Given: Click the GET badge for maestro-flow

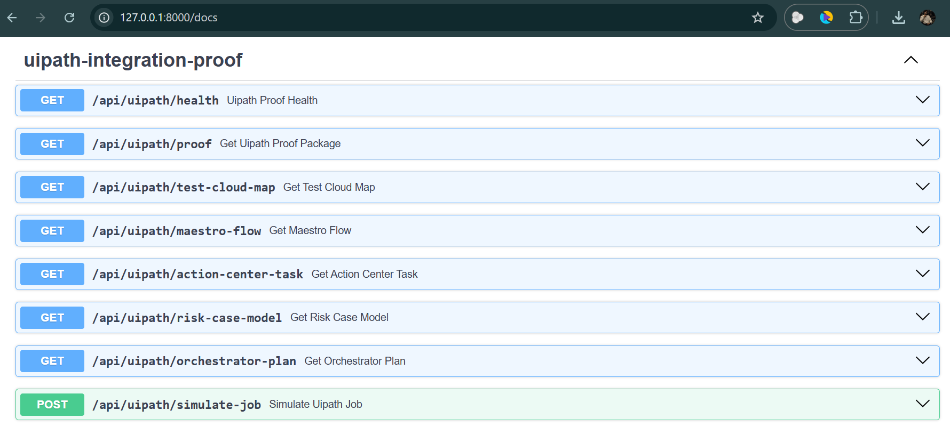Looking at the screenshot, I should coord(52,231).
